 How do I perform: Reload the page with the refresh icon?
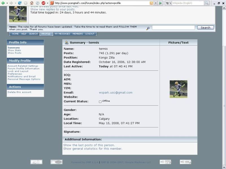click(x=20, y=3)
